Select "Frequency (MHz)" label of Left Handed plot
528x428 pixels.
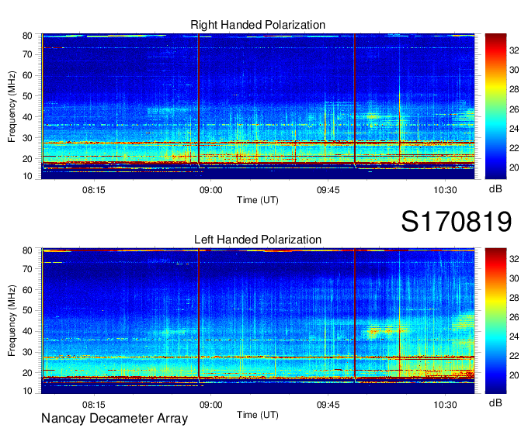coord(12,321)
